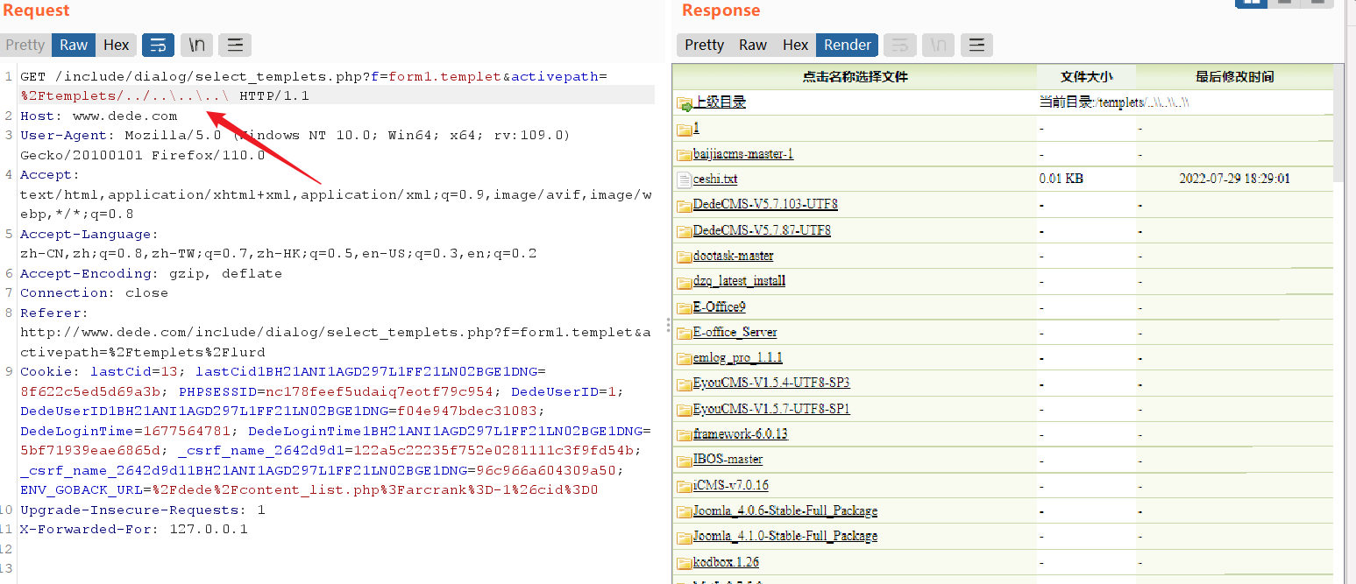The height and width of the screenshot is (584, 1356).
Task: Open baijiacms-master-1 folder link
Action: [743, 154]
